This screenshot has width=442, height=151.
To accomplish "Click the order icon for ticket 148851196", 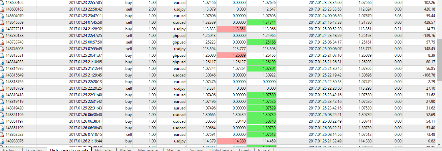I will coord(2,115).
